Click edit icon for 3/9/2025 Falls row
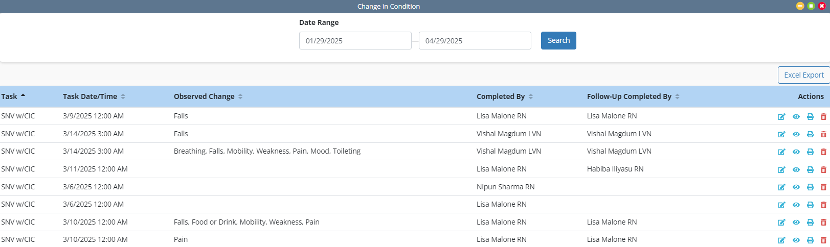 point(781,117)
